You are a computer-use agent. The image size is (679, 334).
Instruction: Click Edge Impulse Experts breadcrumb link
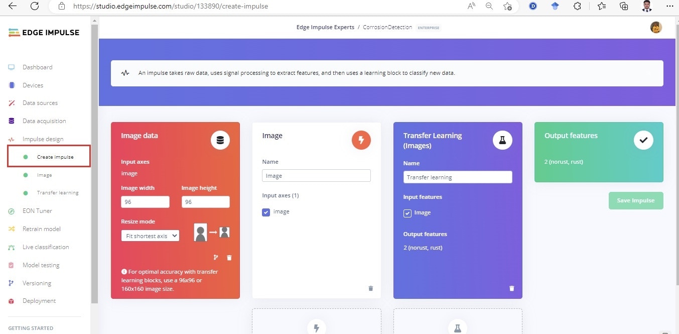coord(325,28)
